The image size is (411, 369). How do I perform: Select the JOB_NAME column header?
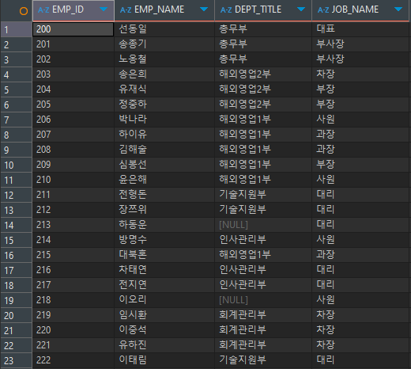pos(360,10)
